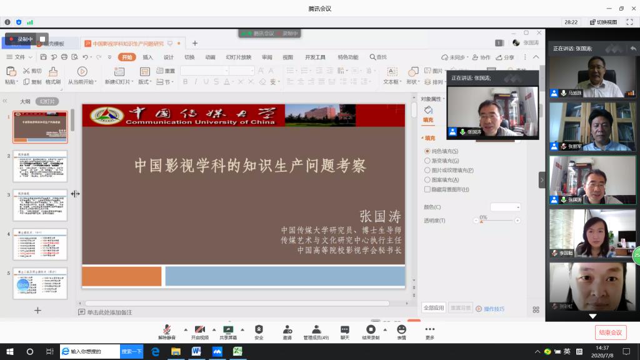Click the 协作 collaborate button
The width and height of the screenshot is (640, 360).
(x=481, y=57)
